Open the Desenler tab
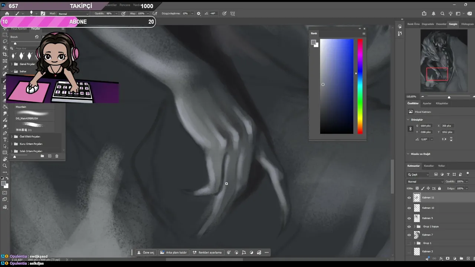The width and height of the screenshot is (475, 267). (441, 24)
